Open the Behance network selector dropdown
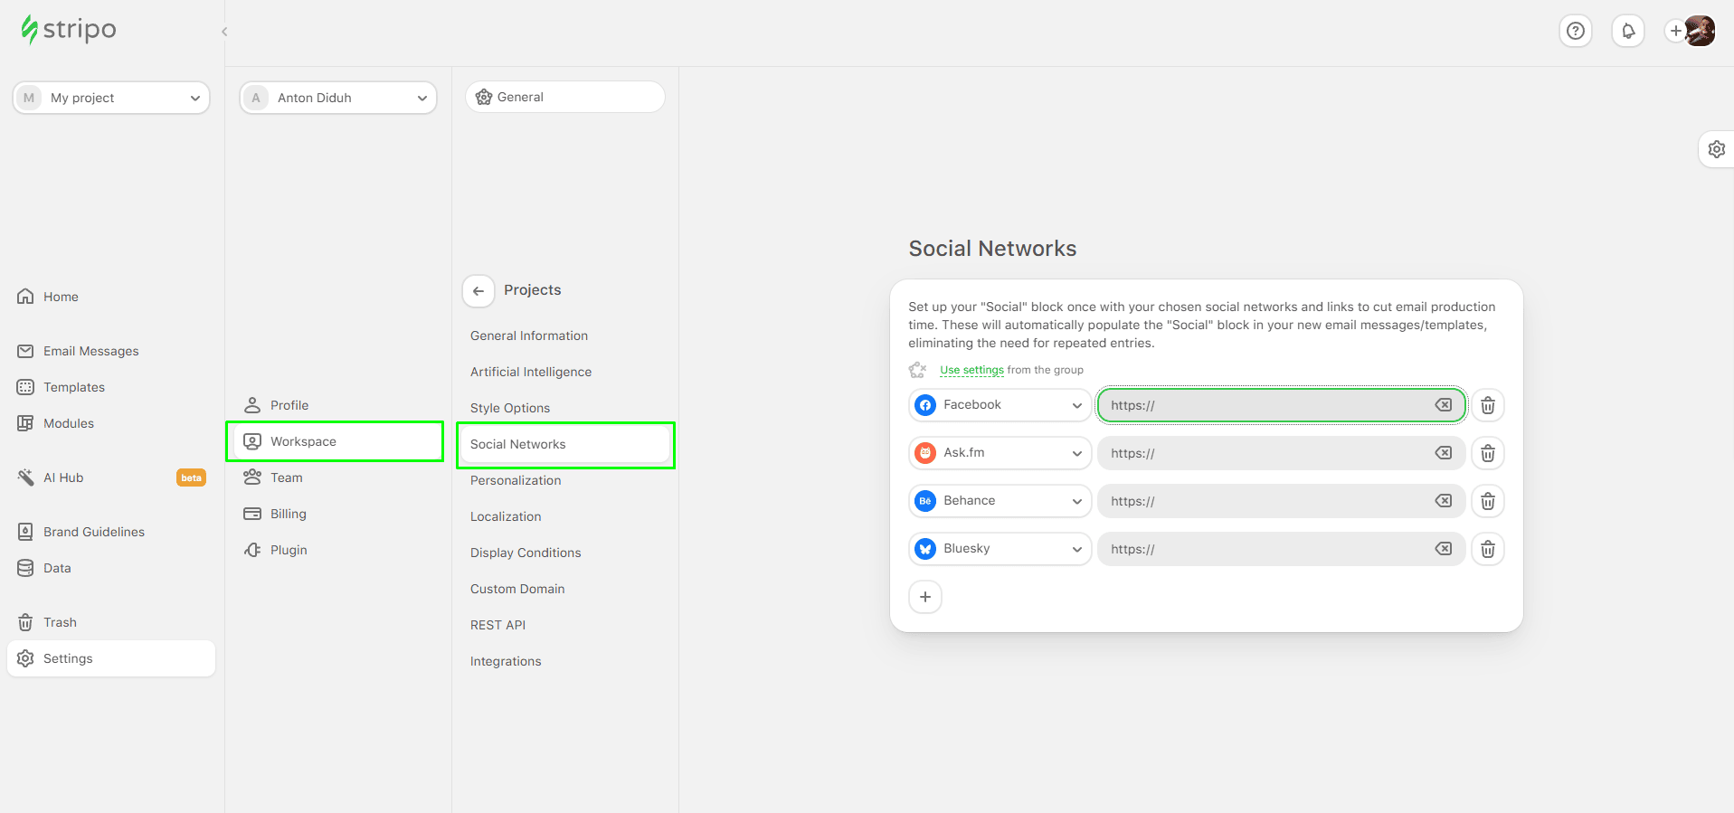Screen dimensions: 1734x813 [1000, 501]
